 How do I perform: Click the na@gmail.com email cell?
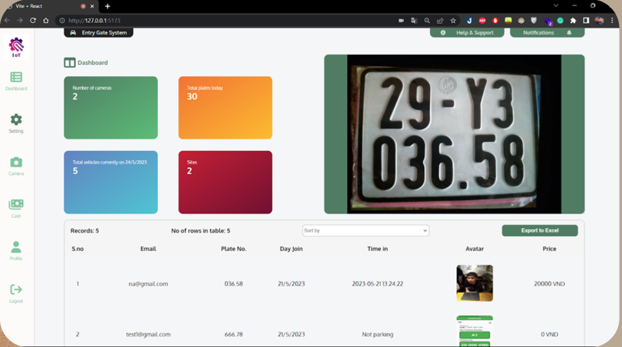(148, 284)
